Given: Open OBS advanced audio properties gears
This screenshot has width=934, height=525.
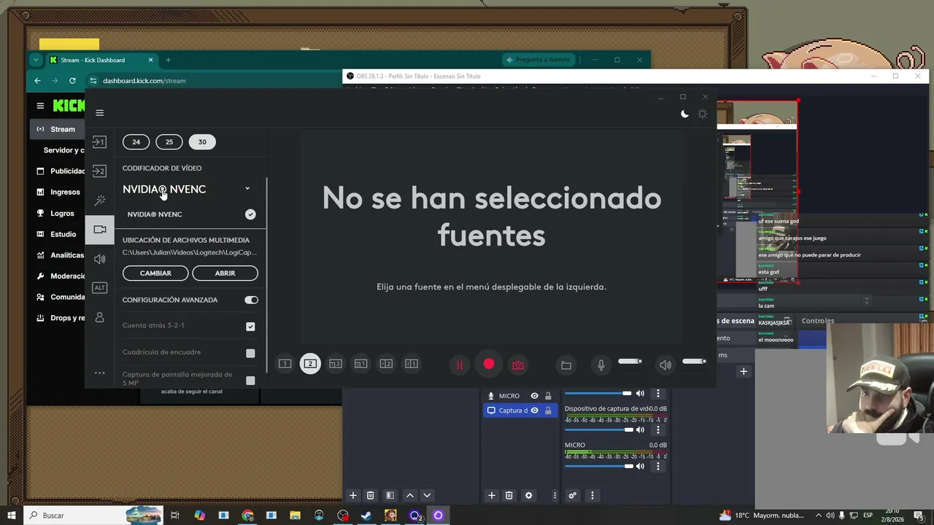Looking at the screenshot, I should (572, 495).
